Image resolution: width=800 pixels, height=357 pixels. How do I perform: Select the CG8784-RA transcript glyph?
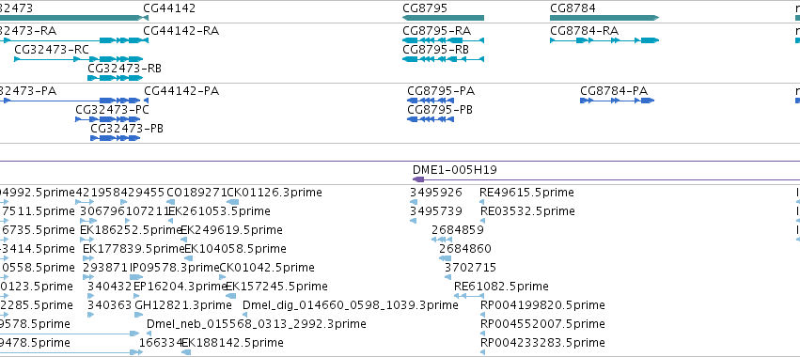(x=604, y=40)
